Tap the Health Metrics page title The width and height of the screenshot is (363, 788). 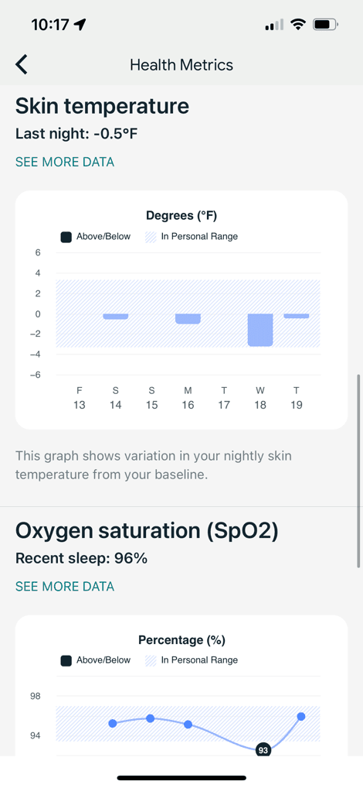[x=181, y=65]
